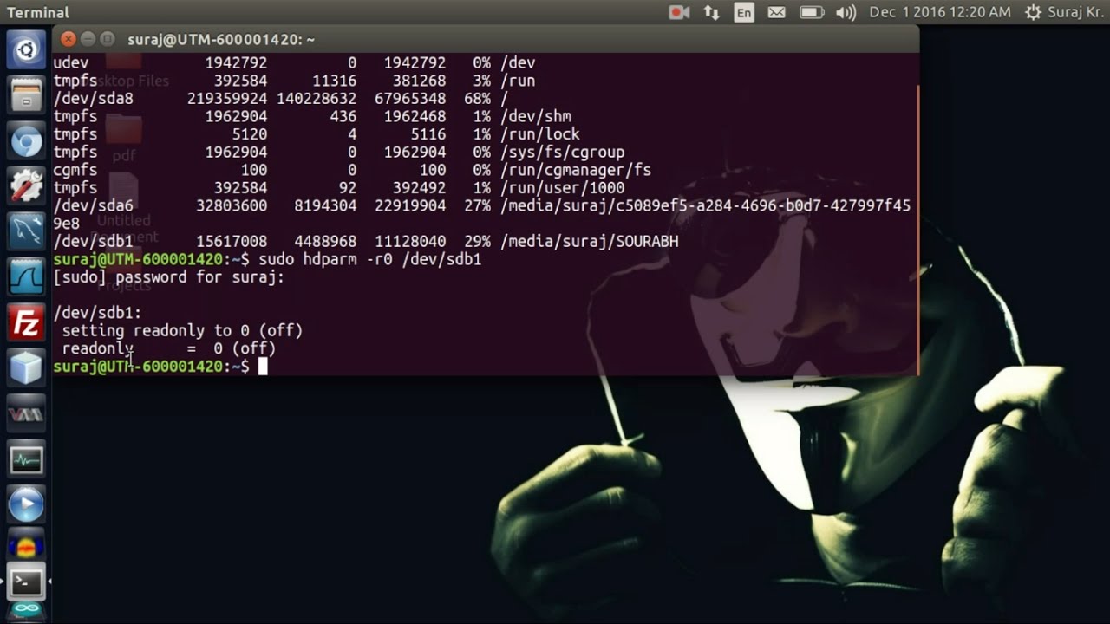Open the clock showing Dec 1 2016 12:20 AM
The width and height of the screenshot is (1110, 624).
(940, 12)
